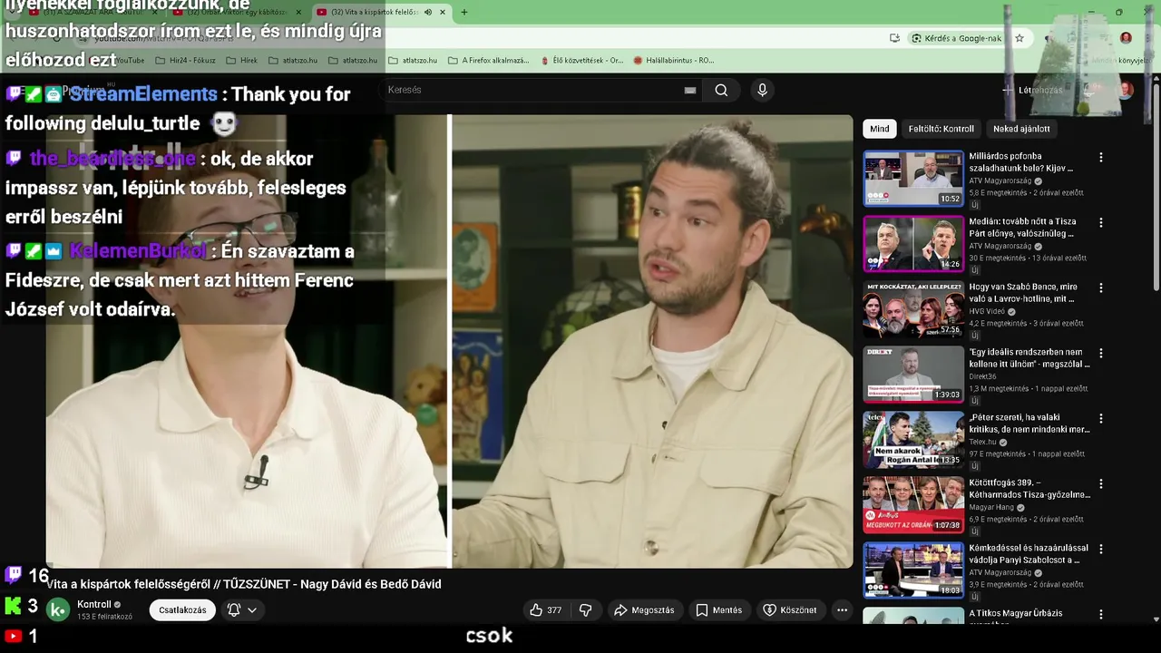Click the 'Mentés' save button
The height and width of the screenshot is (653, 1161).
(x=719, y=610)
